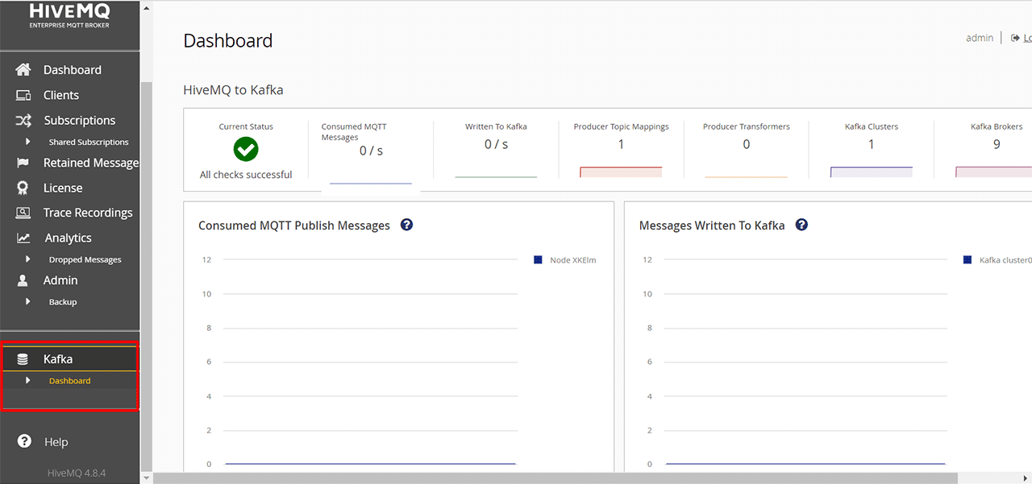Click the Admin user icon

tap(24, 280)
